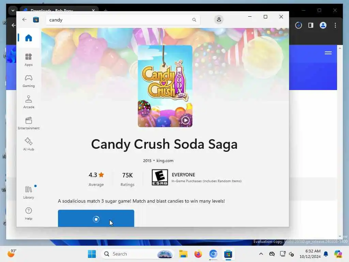Click the back arrow in Chrome window
The image size is (349, 262).
pyautogui.click(x=14, y=25)
